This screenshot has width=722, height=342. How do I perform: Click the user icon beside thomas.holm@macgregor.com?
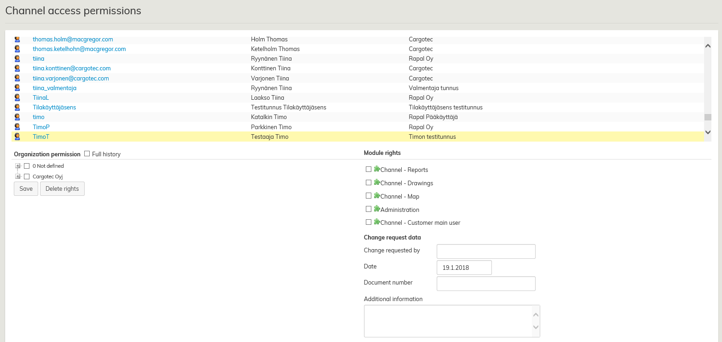point(17,40)
